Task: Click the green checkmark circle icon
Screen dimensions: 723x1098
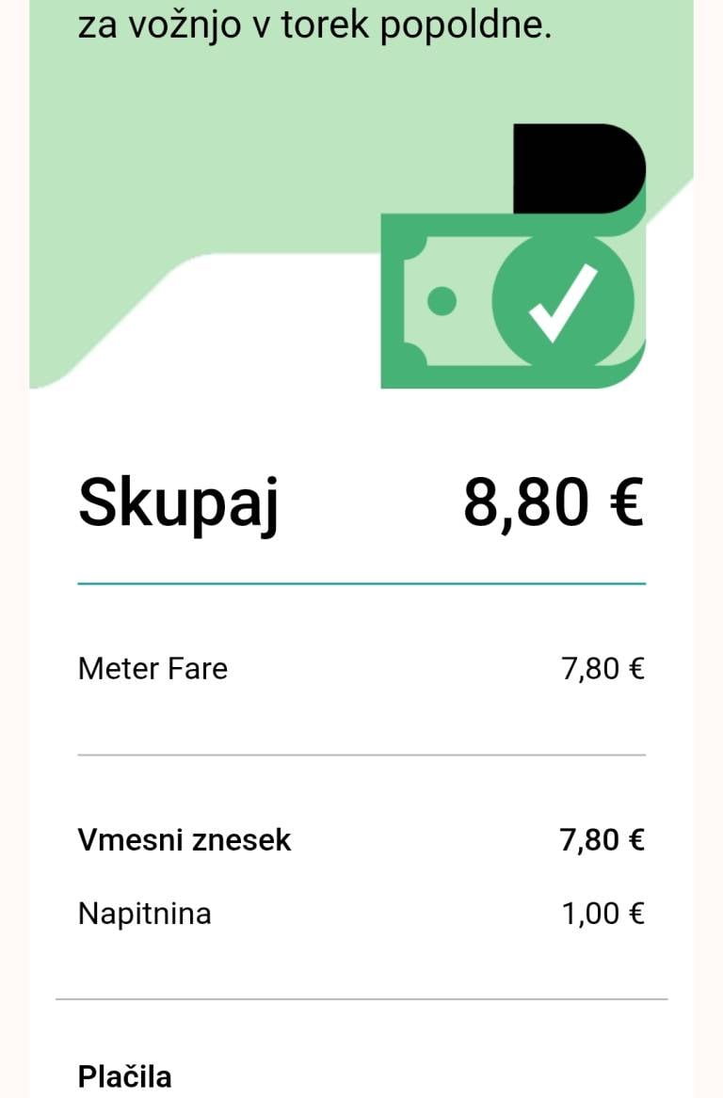Action: pyautogui.click(x=562, y=301)
